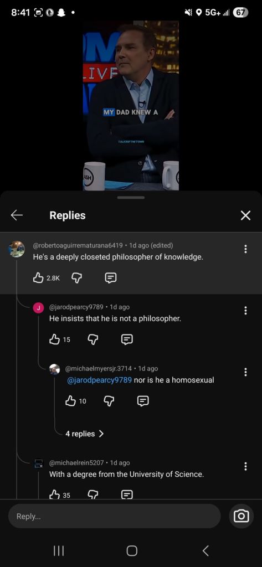Tap reply icon under roberto's top comment
This screenshot has width=262, height=567.
pyautogui.click(x=110, y=278)
